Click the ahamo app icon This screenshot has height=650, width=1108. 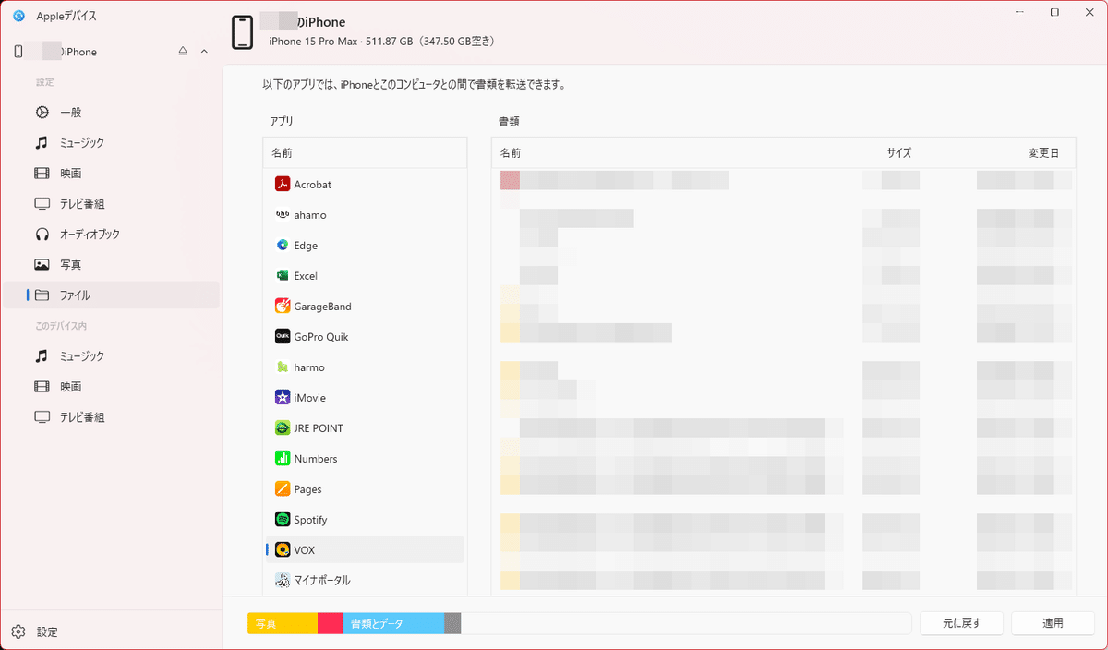pos(283,214)
